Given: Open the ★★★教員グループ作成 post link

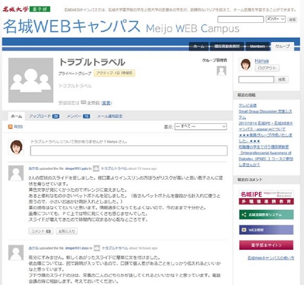Looking at the screenshot, I should (x=265, y=138).
